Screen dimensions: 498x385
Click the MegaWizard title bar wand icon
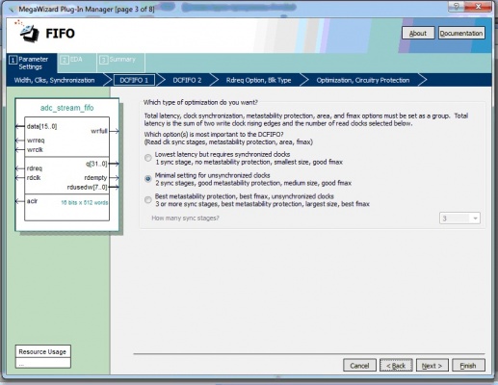point(12,9)
